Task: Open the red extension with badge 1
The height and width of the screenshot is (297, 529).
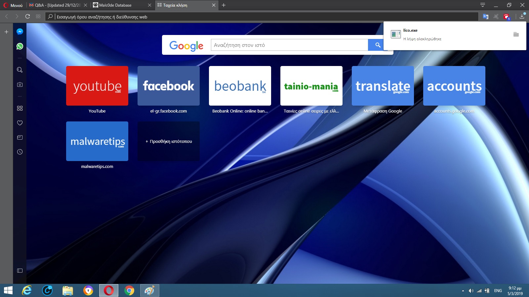Action: pyautogui.click(x=507, y=17)
